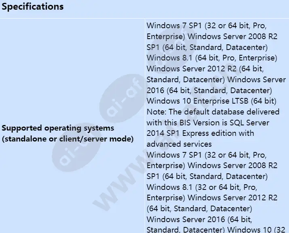
Task: Click the "2014 SP1 Express edition with" line
Action: (200, 133)
